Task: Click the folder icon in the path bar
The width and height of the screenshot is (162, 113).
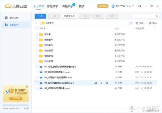Action: (x=43, y=23)
